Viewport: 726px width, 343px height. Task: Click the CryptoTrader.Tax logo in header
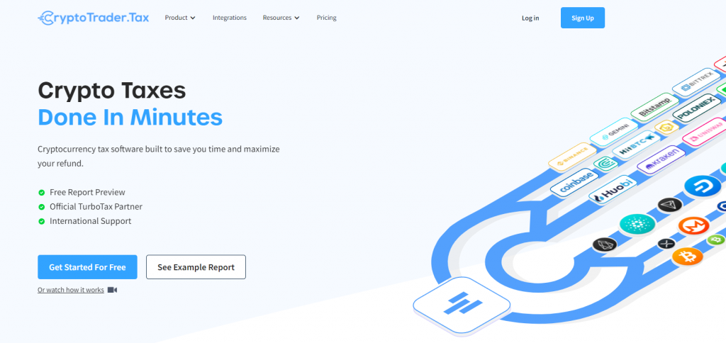[93, 18]
